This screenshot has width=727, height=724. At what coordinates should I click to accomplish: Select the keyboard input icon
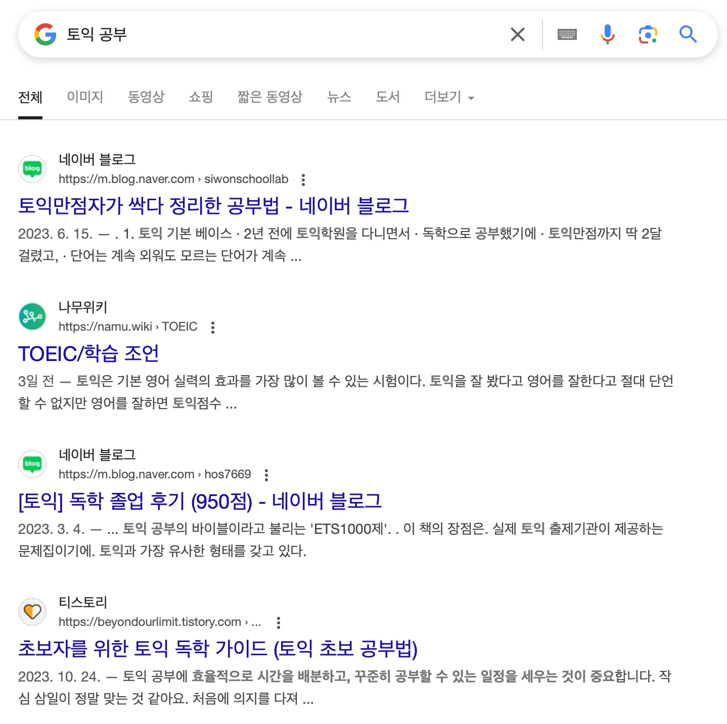[x=567, y=34]
